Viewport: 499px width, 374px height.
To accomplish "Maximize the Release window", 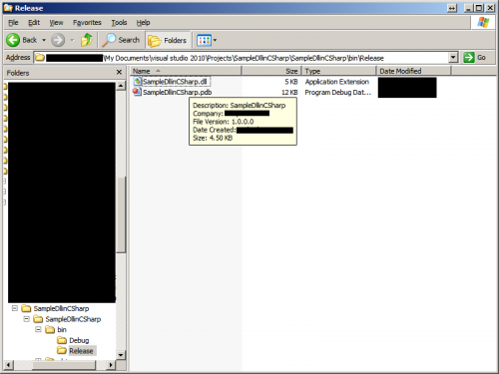I will (479, 8).
